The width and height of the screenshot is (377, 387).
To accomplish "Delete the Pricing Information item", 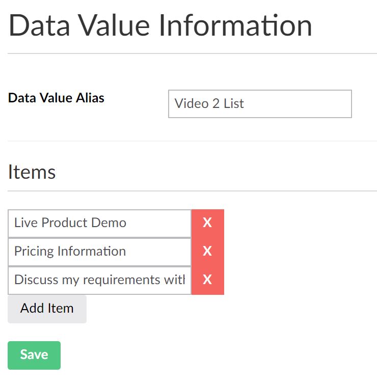I will click(x=208, y=252).
